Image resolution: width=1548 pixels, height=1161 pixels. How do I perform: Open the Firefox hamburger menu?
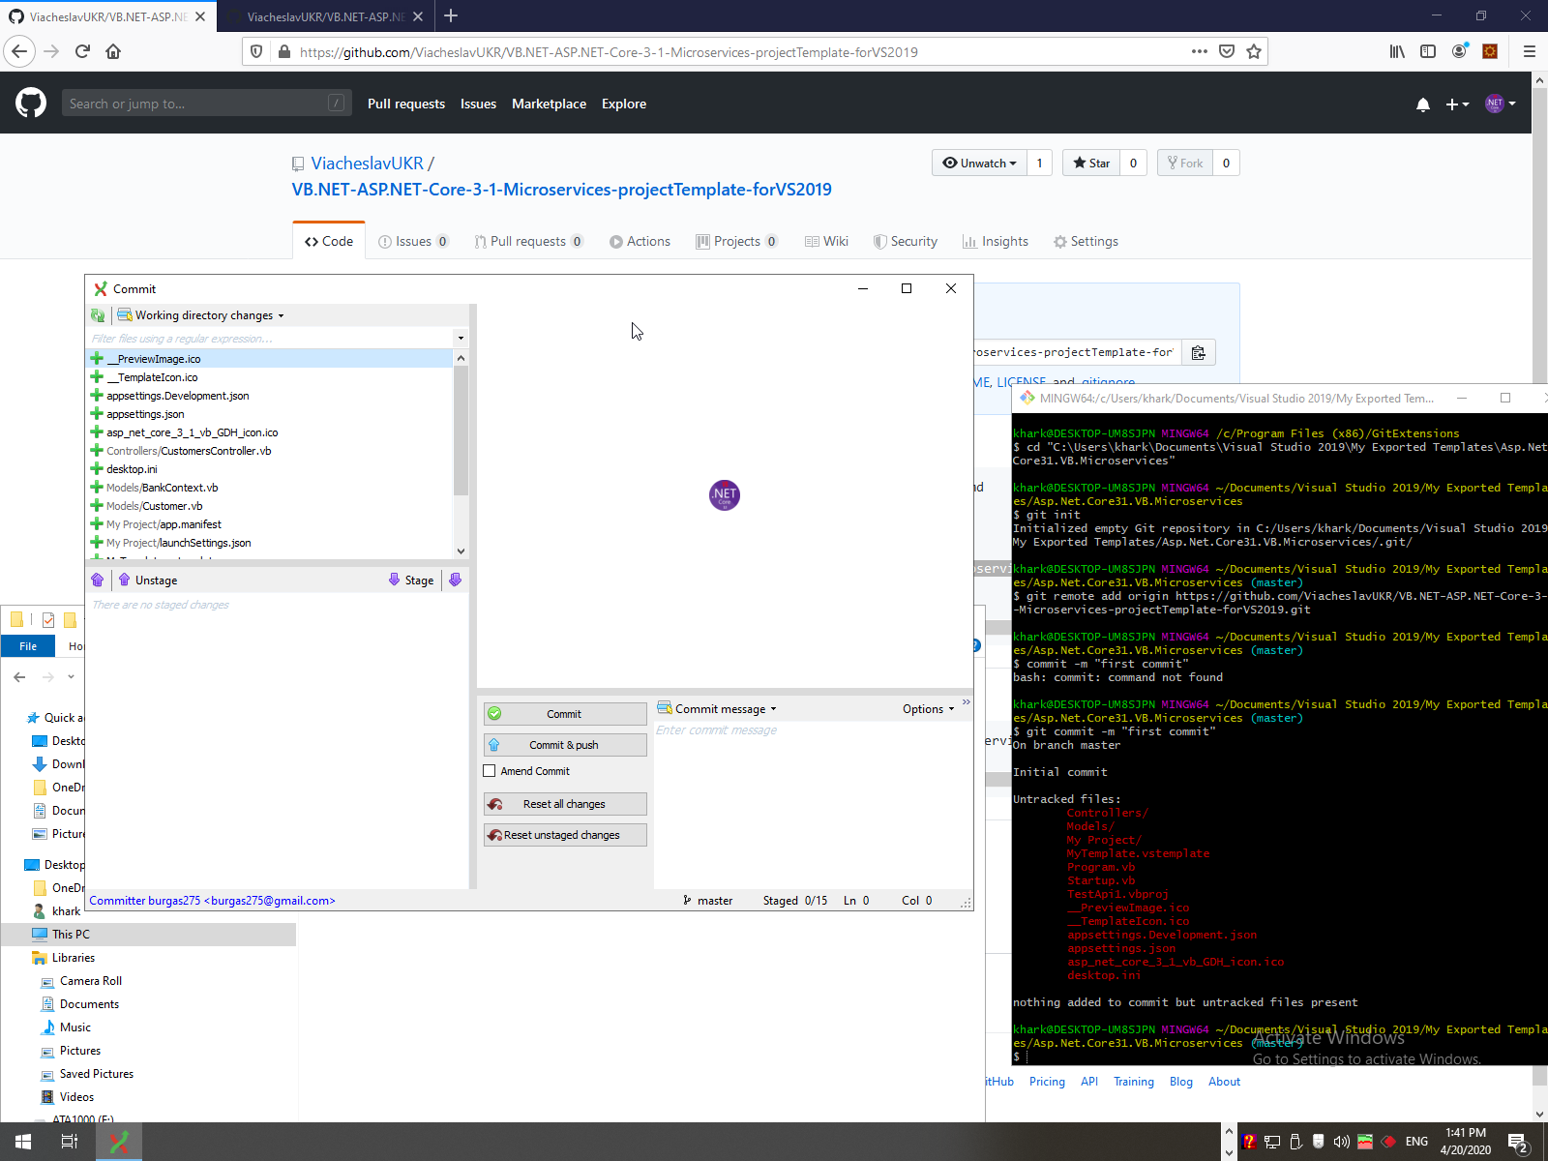point(1530,51)
